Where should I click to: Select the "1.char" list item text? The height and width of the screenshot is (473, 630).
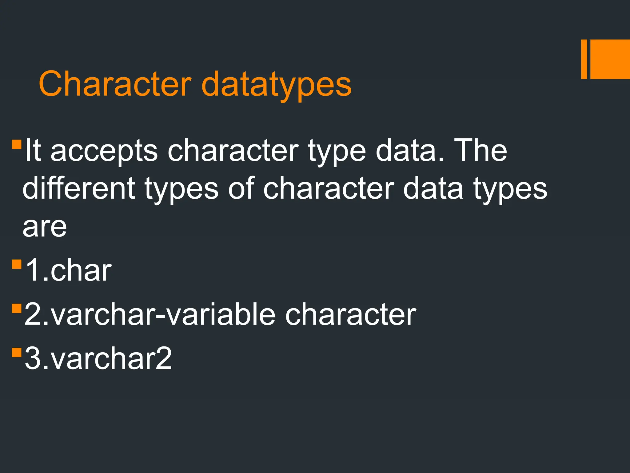[x=68, y=271]
